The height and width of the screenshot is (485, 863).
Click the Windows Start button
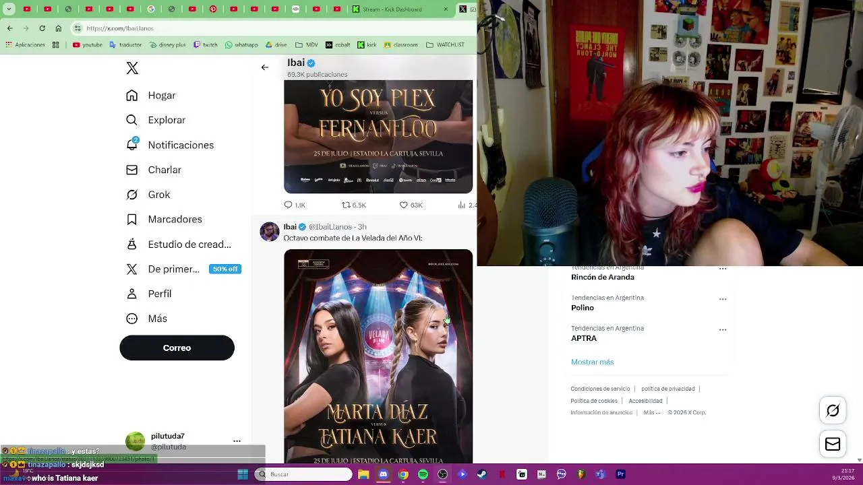click(243, 474)
